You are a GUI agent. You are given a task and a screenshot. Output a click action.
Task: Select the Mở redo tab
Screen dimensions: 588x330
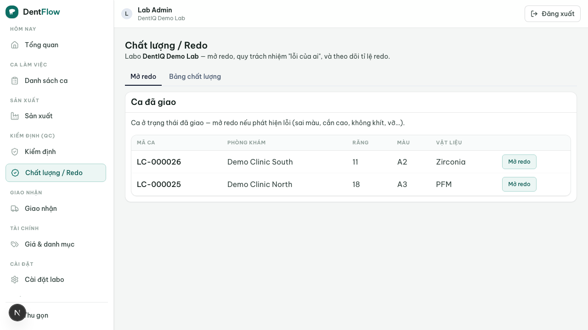pyautogui.click(x=143, y=77)
